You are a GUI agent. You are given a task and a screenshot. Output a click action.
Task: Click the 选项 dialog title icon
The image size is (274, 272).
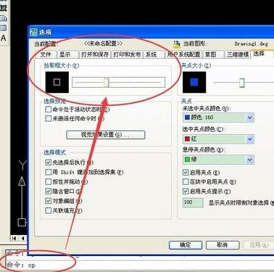pyautogui.click(x=33, y=32)
